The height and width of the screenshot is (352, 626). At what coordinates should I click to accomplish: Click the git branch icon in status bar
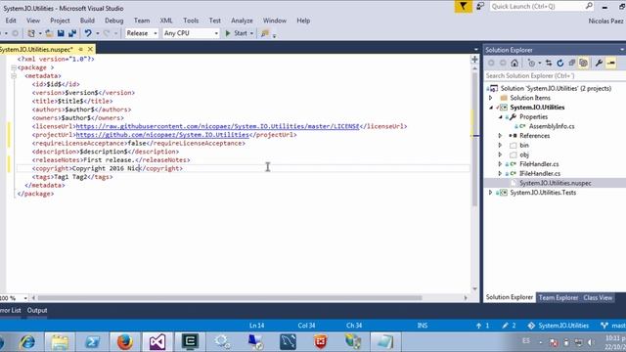click(604, 326)
